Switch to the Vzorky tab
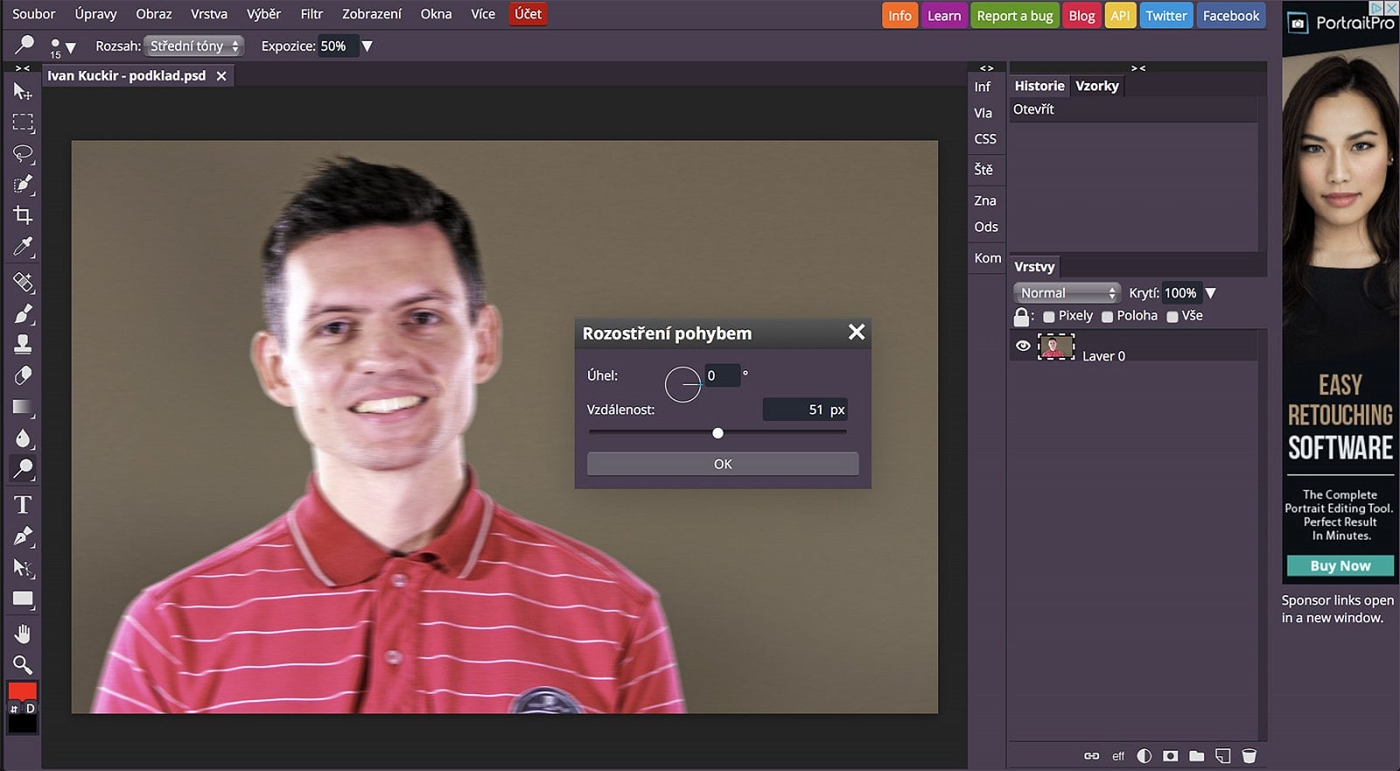This screenshot has width=1400, height=771. point(1096,86)
